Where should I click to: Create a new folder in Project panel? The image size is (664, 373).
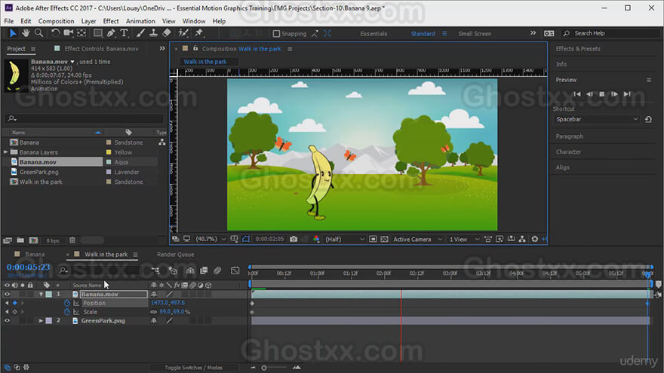20,240
